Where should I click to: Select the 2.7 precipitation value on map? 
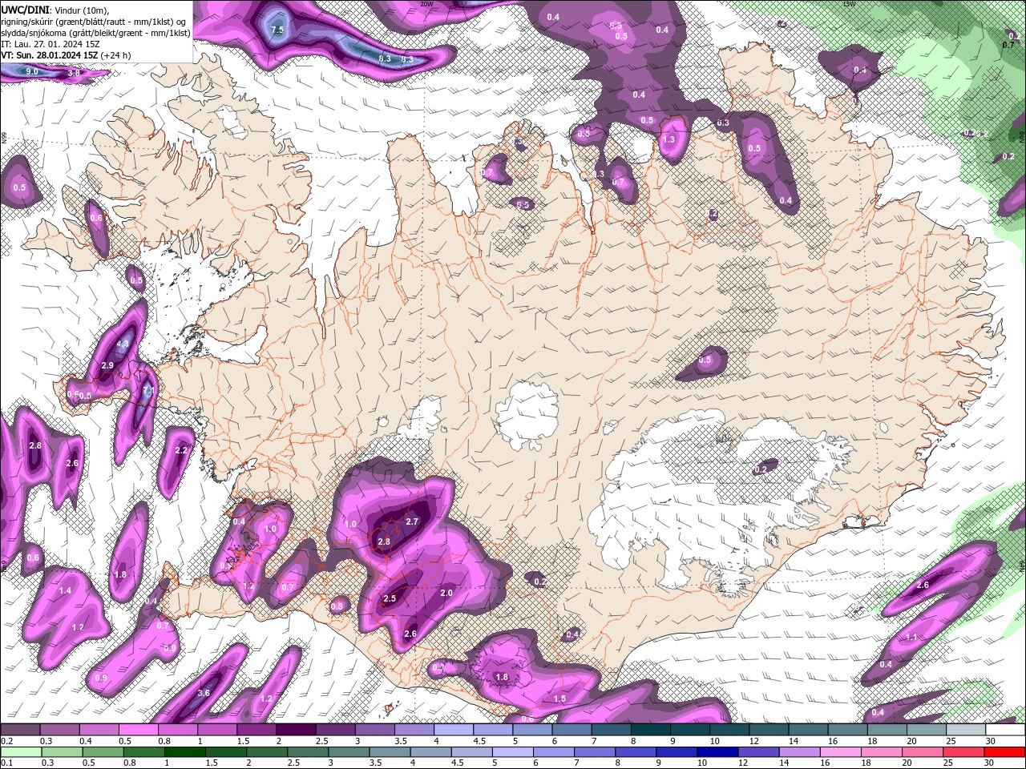pyautogui.click(x=412, y=521)
